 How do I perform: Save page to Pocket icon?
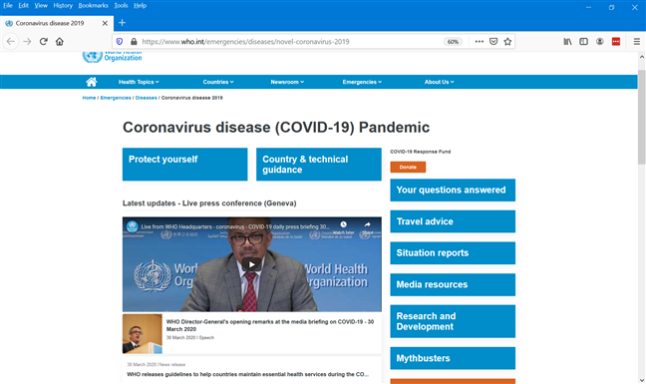click(x=493, y=42)
